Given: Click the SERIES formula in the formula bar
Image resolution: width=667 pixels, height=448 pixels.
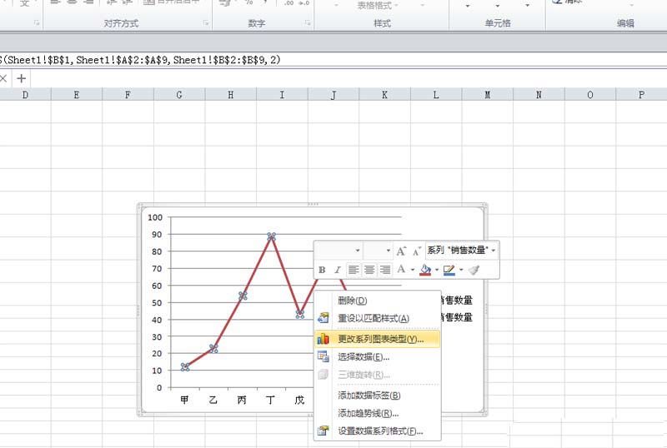Looking at the screenshot, I should [140, 60].
